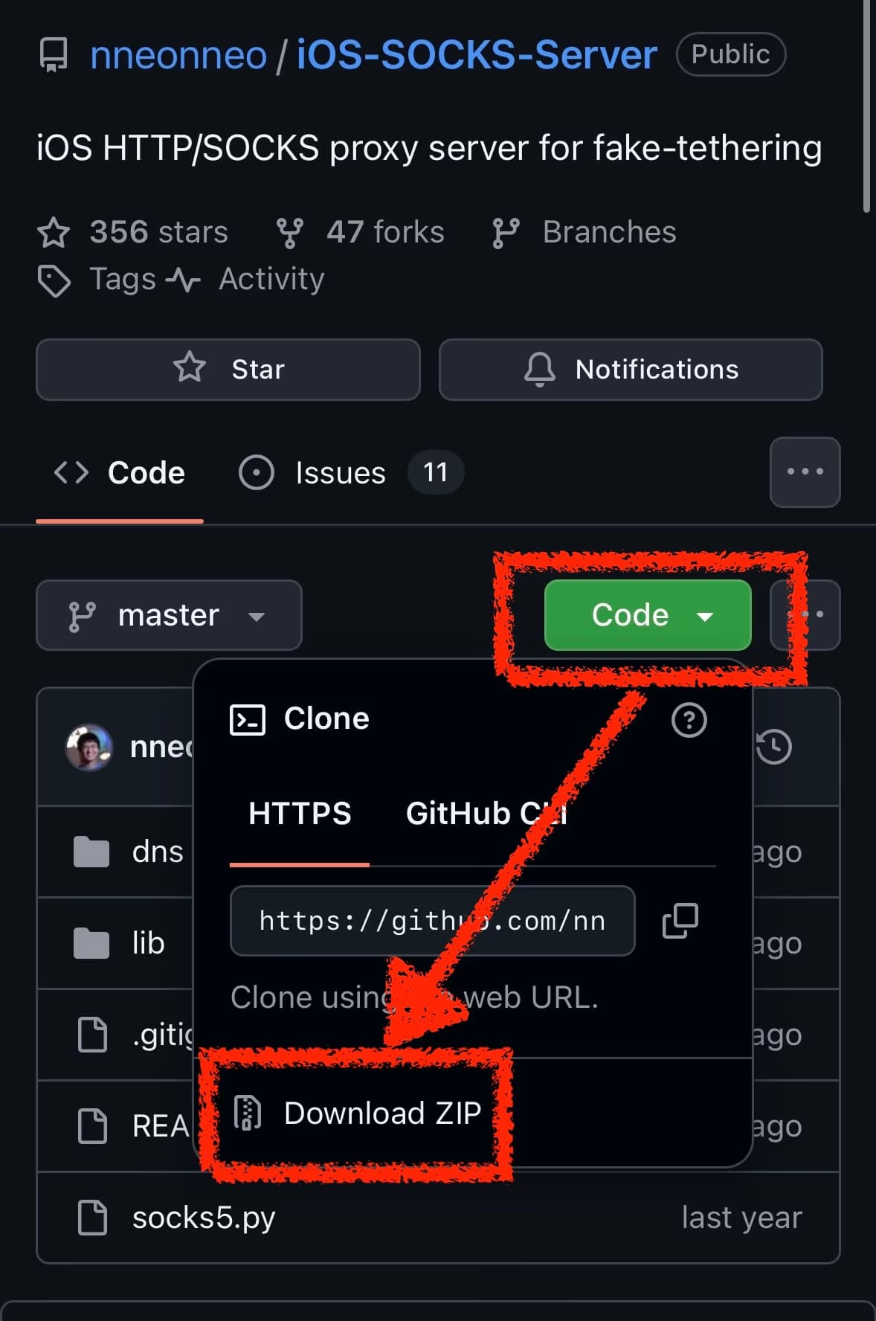The image size is (876, 1321).
Task: Open the green Code dropdown button
Action: (648, 615)
